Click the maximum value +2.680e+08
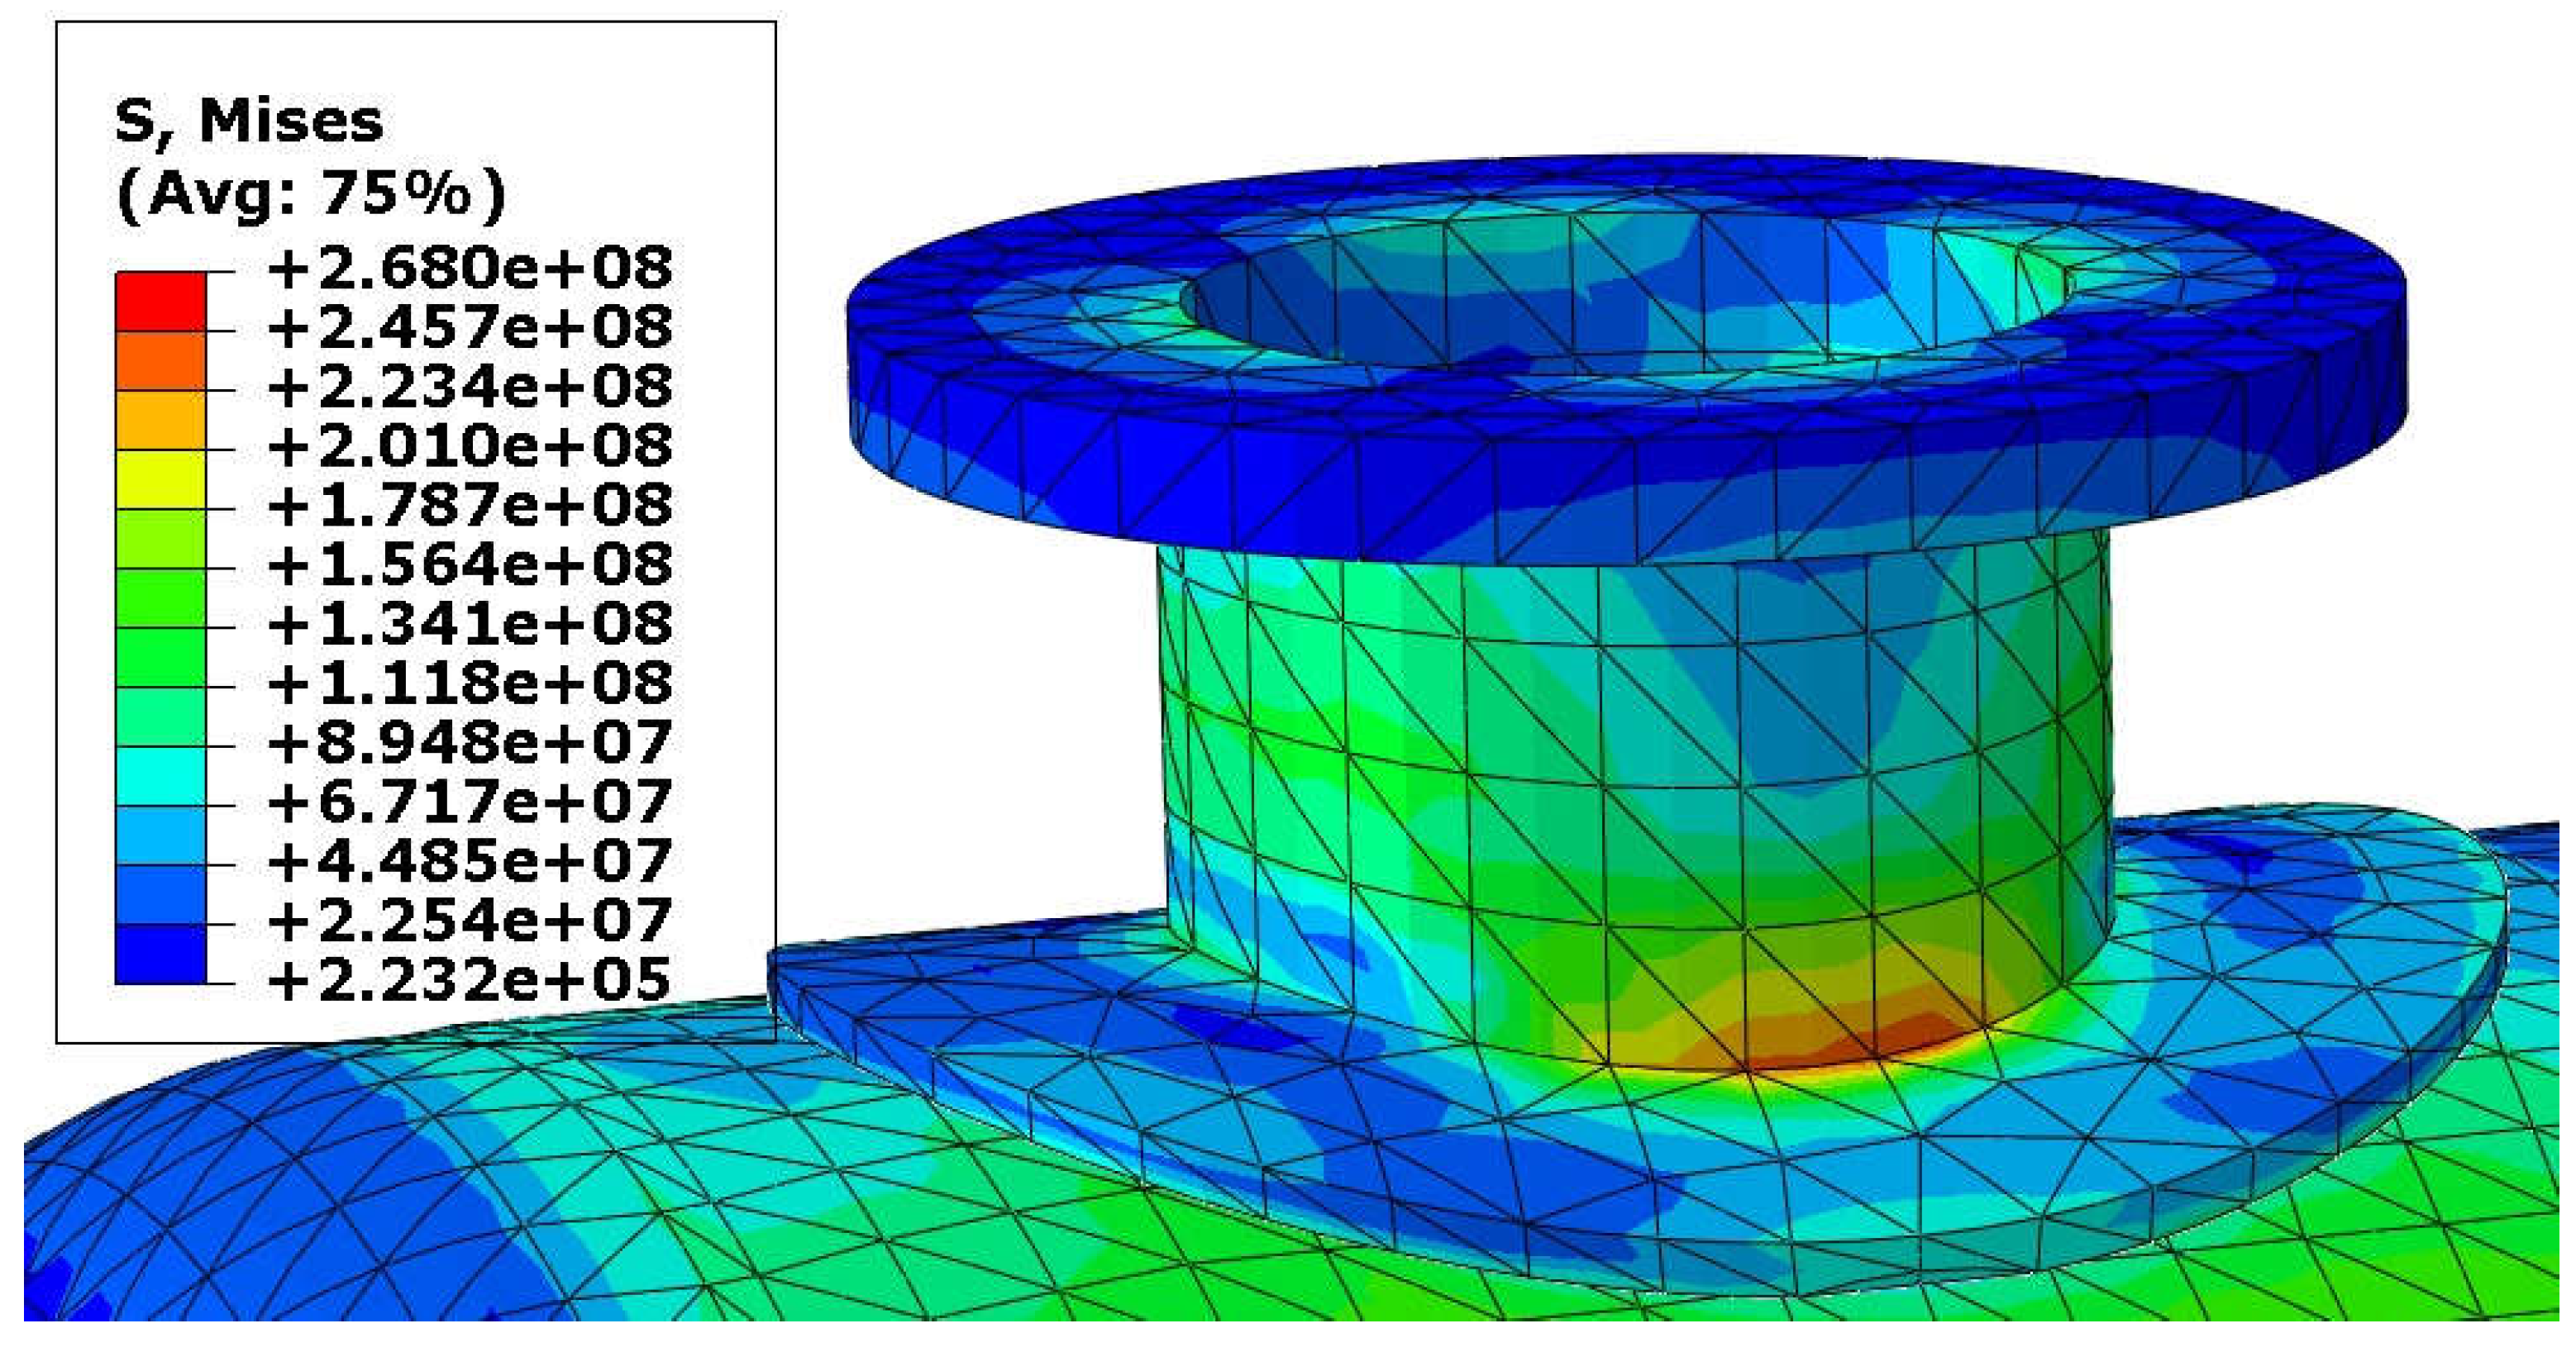 pyautogui.click(x=470, y=268)
